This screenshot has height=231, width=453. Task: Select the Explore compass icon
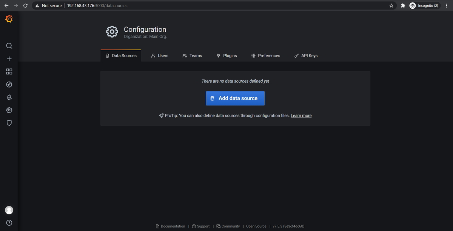tap(9, 84)
